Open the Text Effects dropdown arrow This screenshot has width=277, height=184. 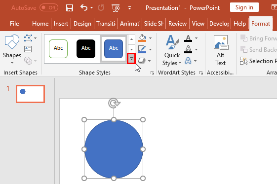pyautogui.click(x=195, y=61)
